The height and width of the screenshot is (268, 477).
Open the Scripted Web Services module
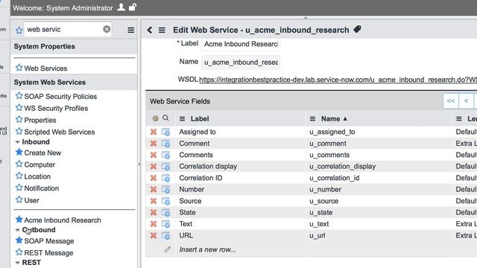[x=60, y=132]
